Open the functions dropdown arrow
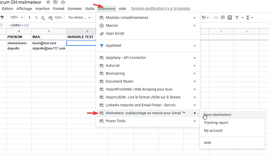The height and width of the screenshot is (156, 269). click(x=252, y=17)
